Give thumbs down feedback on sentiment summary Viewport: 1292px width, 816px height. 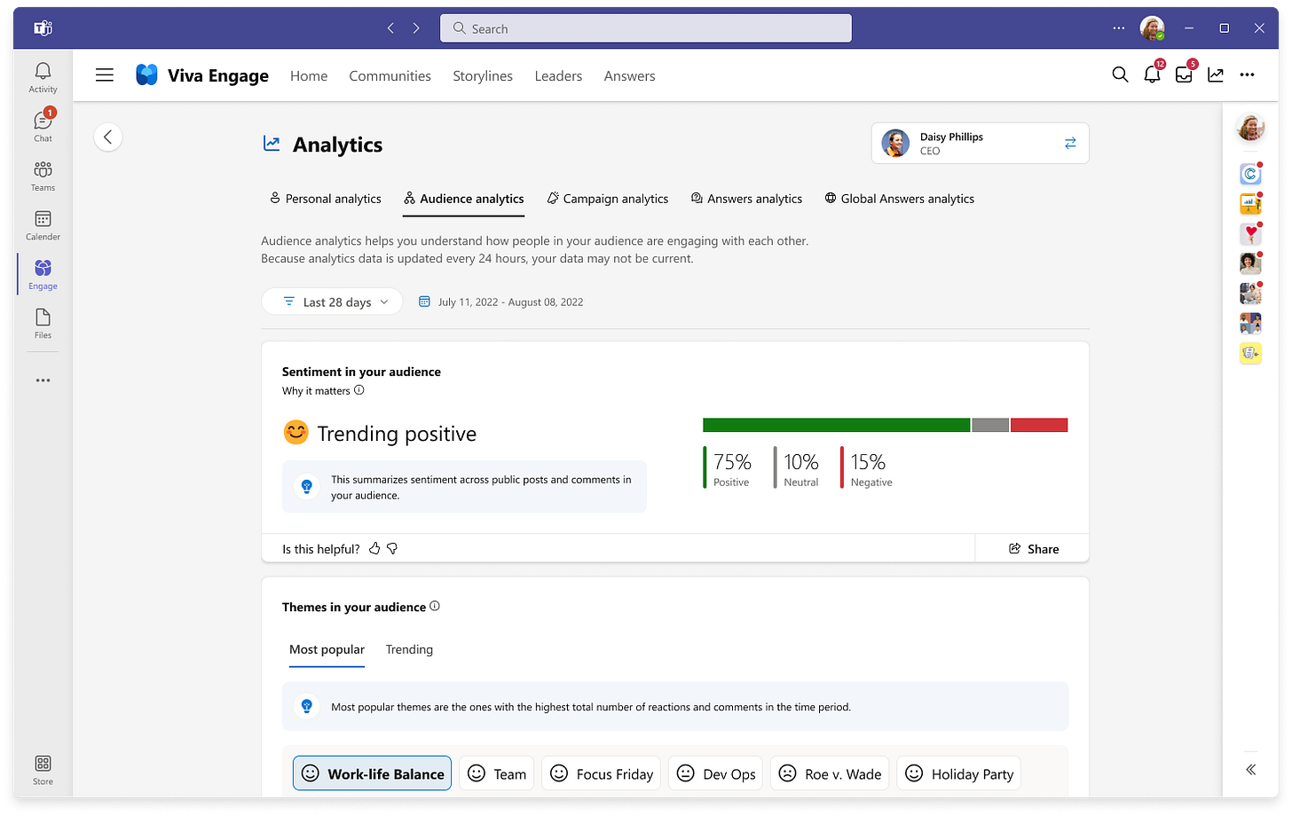(x=394, y=548)
